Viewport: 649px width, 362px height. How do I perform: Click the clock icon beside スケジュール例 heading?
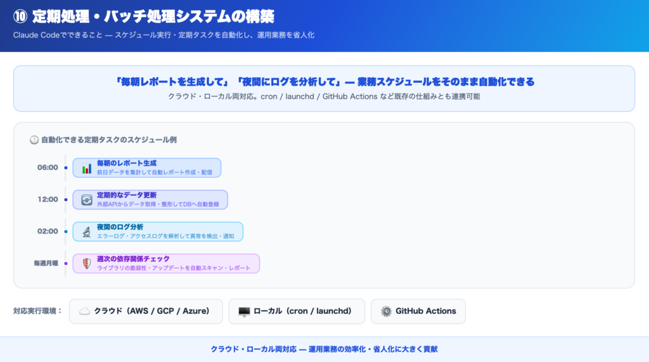pyautogui.click(x=34, y=140)
